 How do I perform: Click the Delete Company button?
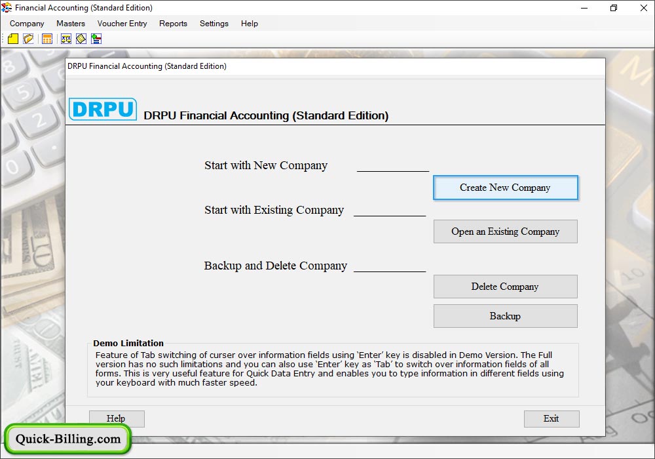(x=506, y=287)
